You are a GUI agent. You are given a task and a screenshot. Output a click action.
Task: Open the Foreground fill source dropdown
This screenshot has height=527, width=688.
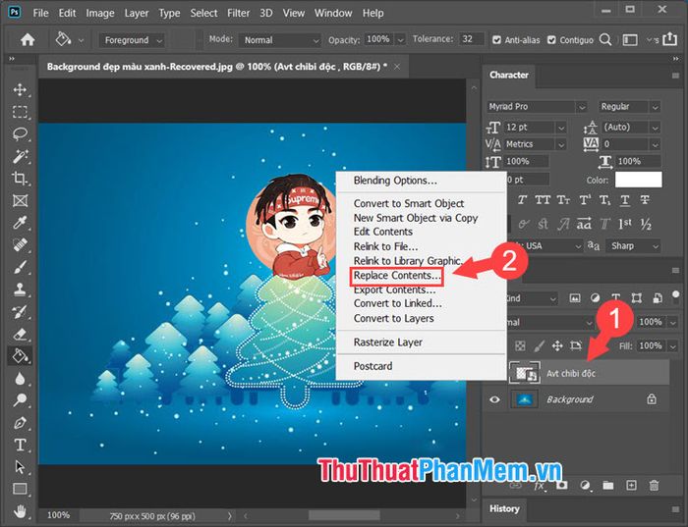(x=132, y=40)
